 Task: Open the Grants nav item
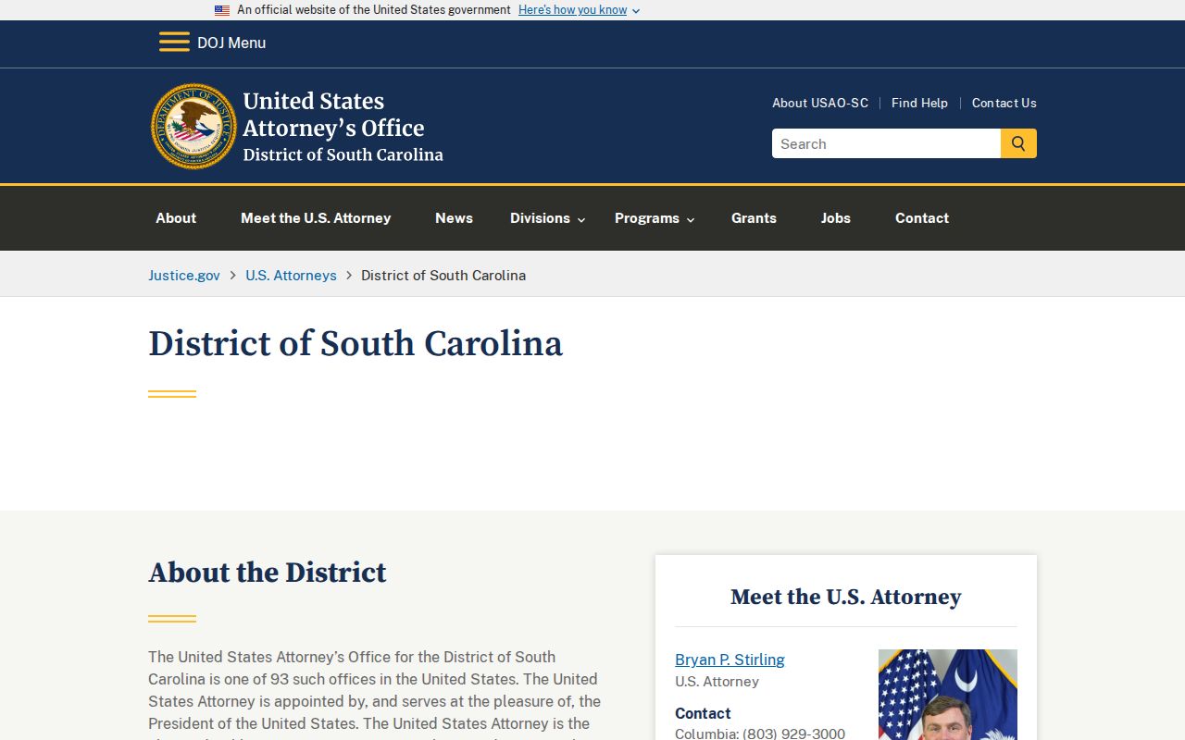pos(754,218)
